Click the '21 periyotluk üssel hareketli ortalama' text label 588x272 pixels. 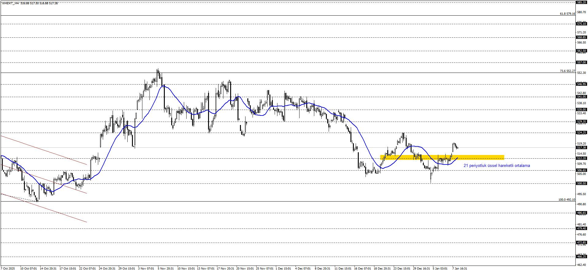point(497,166)
